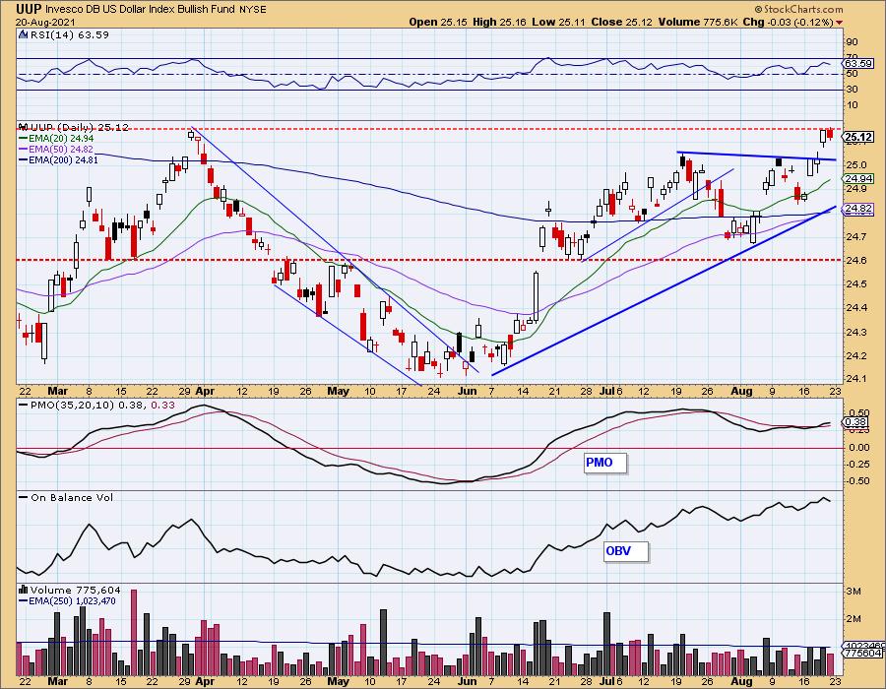Click the RSI(14) legend icon
Screen dimensions: 886x689
(x=24, y=35)
